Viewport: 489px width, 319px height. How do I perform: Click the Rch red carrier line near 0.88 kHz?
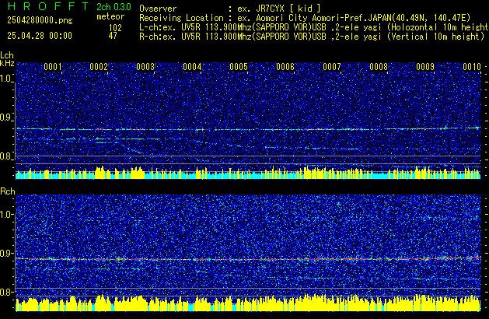[x=248, y=259]
